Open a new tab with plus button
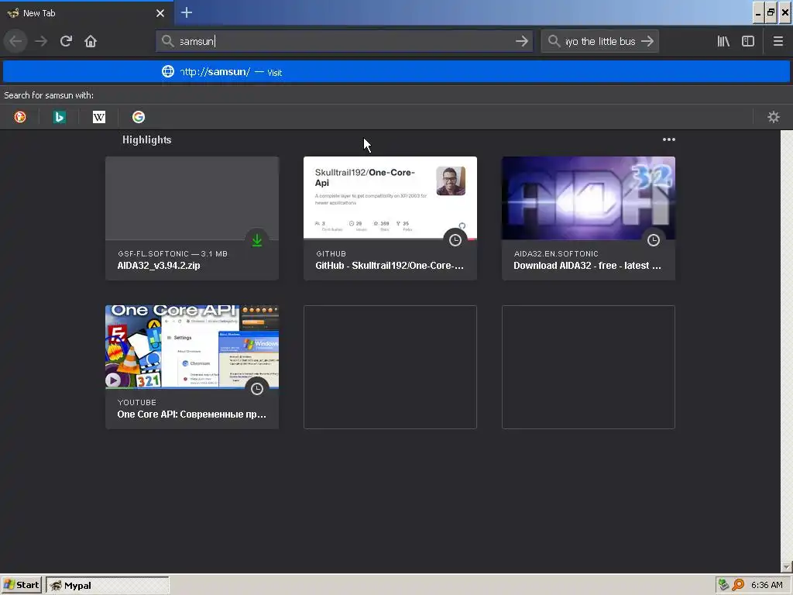Image resolution: width=793 pixels, height=595 pixels. tap(186, 12)
